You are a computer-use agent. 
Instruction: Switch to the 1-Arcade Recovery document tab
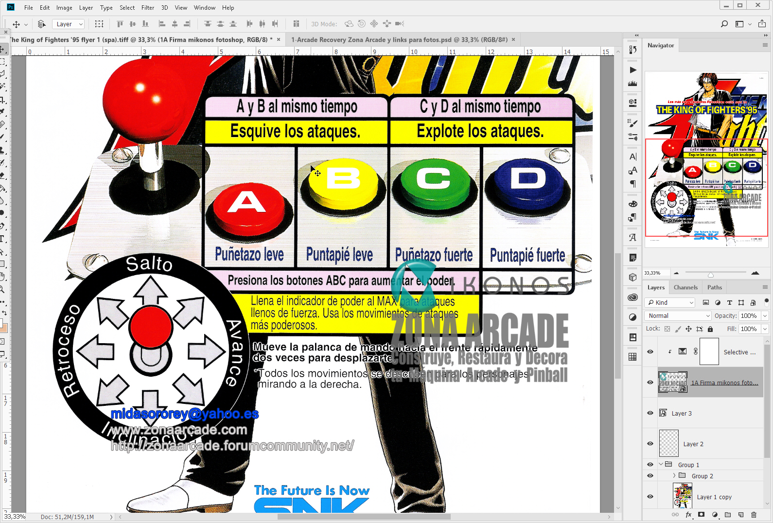399,40
